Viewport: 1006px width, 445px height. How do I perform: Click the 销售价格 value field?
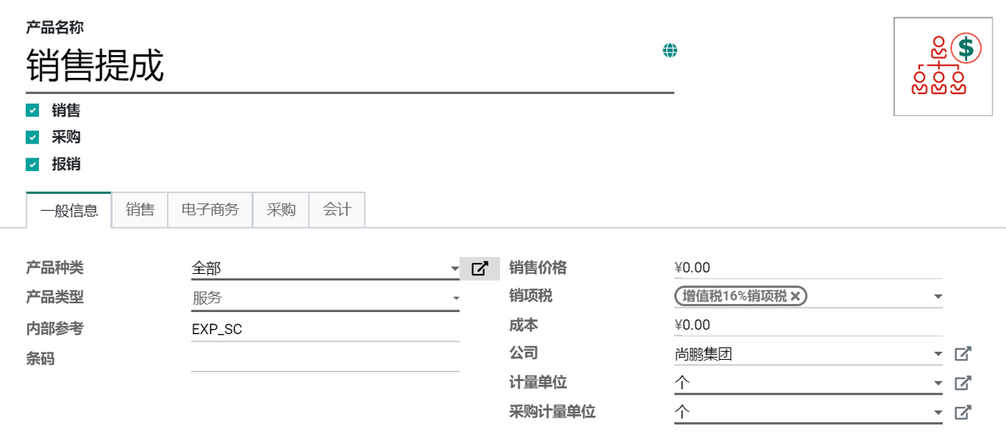808,267
